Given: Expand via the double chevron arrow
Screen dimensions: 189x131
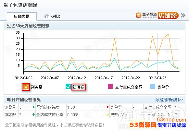Looking at the screenshot, I should (183, 16).
